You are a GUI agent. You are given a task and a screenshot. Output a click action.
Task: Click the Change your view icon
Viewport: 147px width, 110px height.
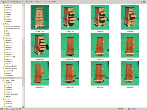(x=134, y=2)
